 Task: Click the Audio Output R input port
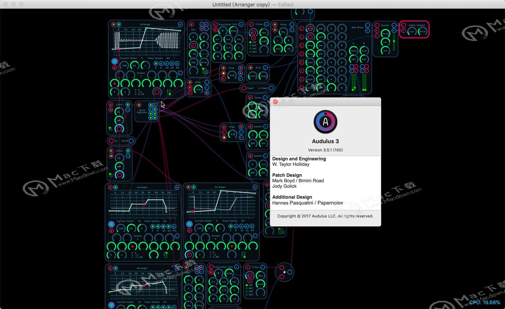click(x=404, y=31)
